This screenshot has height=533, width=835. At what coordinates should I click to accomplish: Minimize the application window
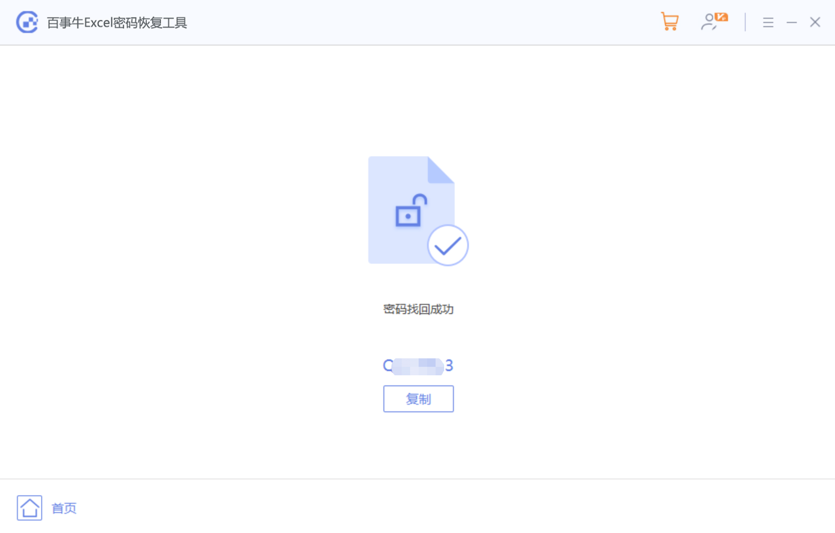[x=791, y=22]
